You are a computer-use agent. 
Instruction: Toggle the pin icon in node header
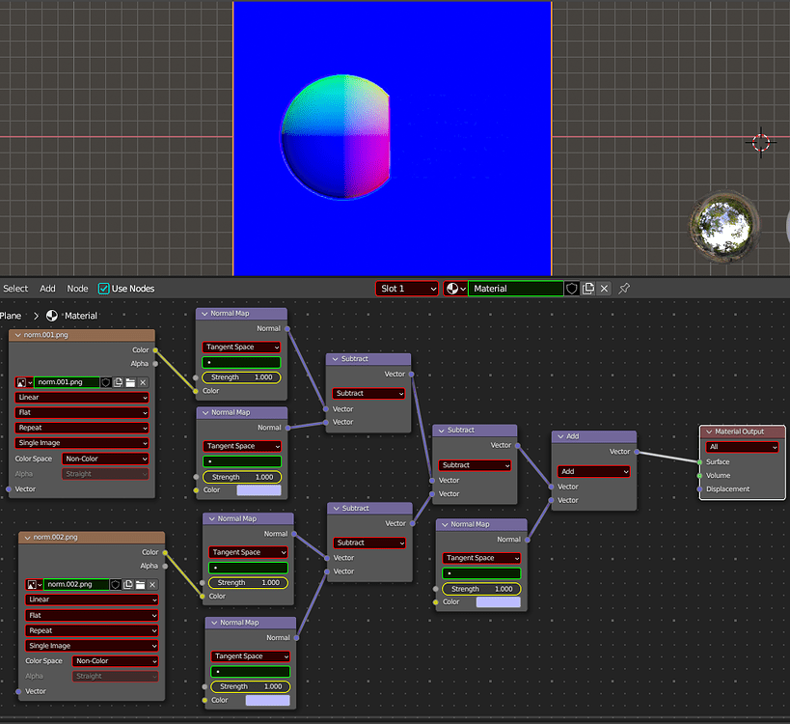(624, 289)
